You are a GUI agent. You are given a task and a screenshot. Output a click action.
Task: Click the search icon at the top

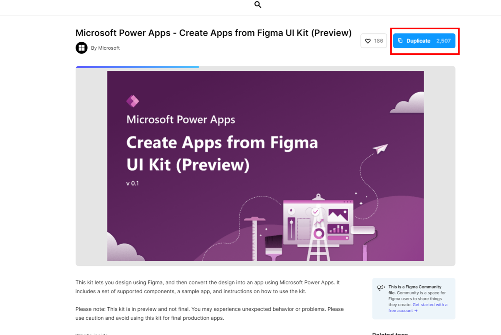pos(257,4)
